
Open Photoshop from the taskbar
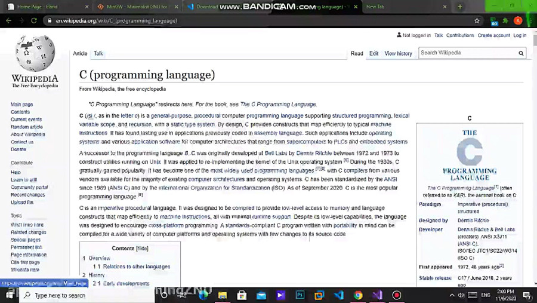click(300, 295)
